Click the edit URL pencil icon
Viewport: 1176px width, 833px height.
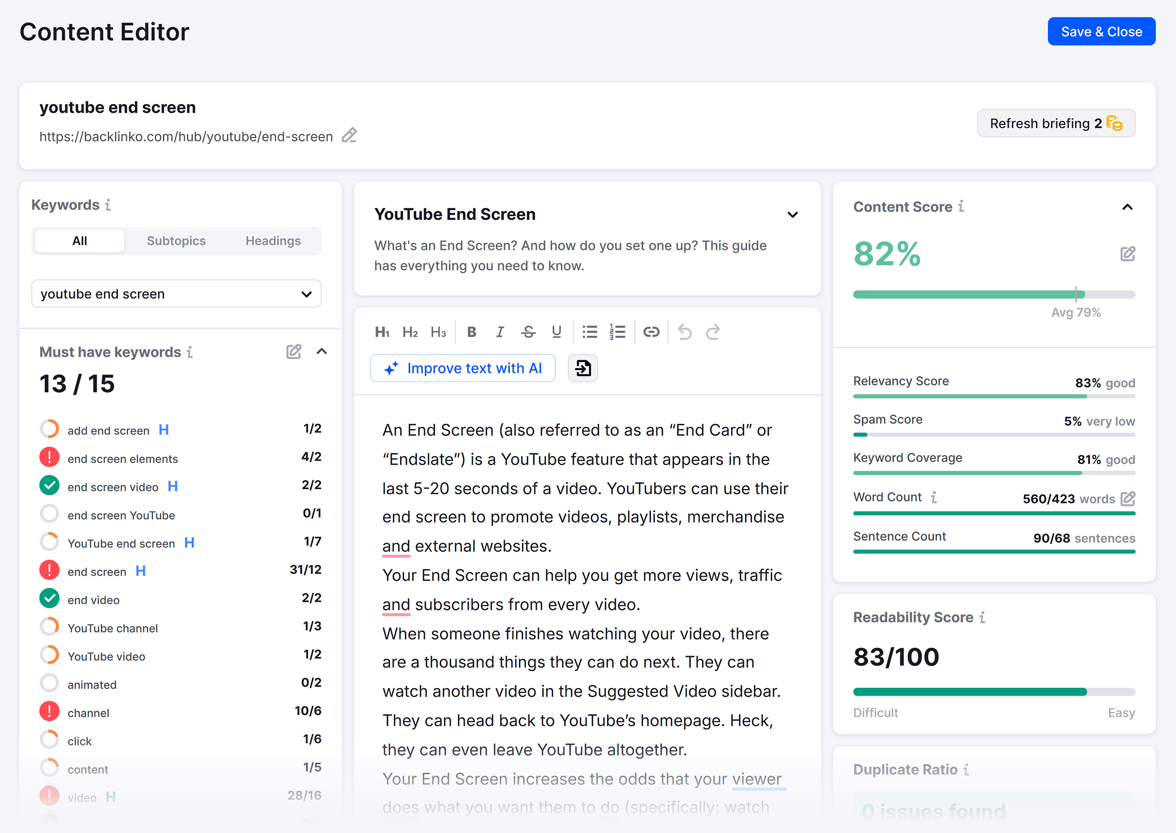pyautogui.click(x=349, y=135)
